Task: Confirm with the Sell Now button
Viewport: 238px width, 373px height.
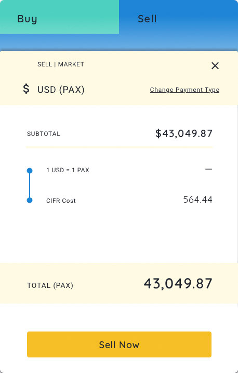Action: coord(119,344)
